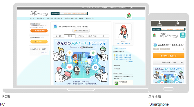
Task: Tap the ログイン lock icon on smartphone header
Action: point(177,23)
